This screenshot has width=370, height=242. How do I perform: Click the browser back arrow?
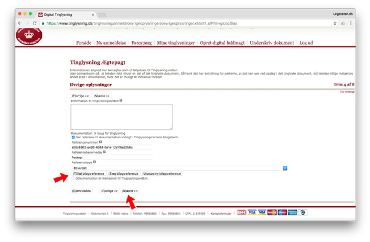click(x=20, y=23)
